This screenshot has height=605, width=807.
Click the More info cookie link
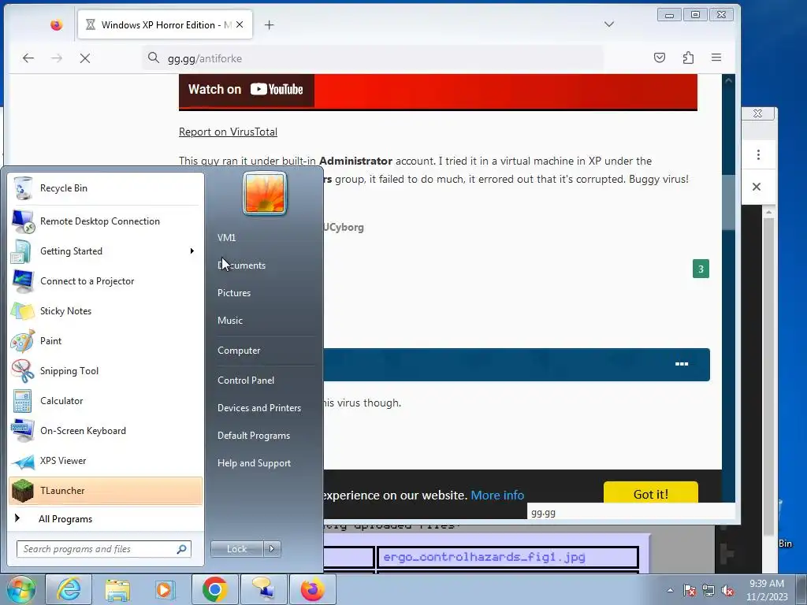click(497, 496)
